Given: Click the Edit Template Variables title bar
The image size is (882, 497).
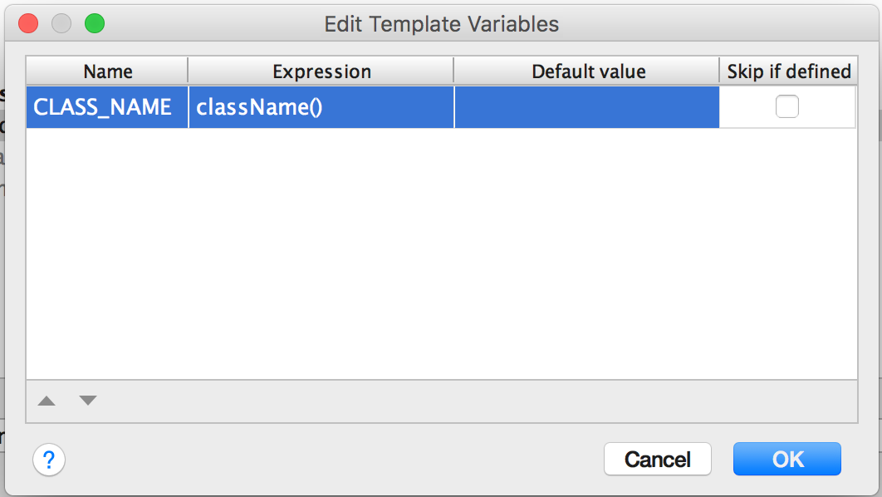Looking at the screenshot, I should pyautogui.click(x=441, y=24).
